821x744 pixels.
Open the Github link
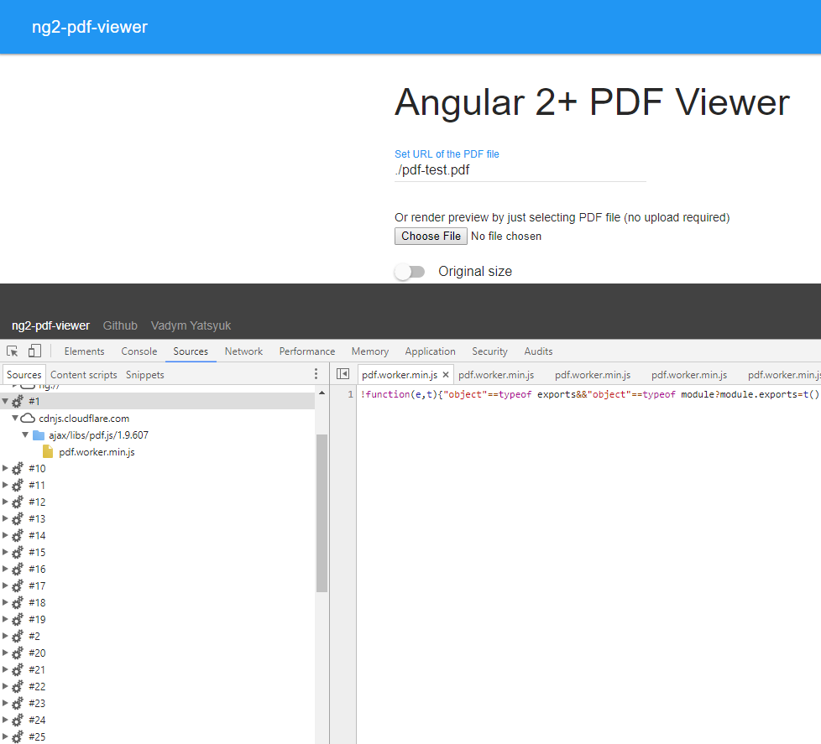(x=119, y=325)
